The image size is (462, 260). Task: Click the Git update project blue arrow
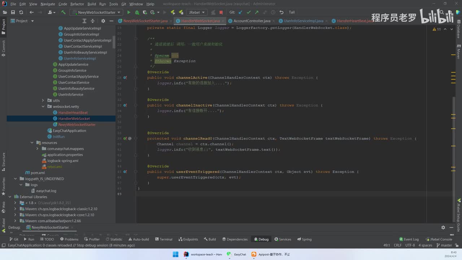241,12
